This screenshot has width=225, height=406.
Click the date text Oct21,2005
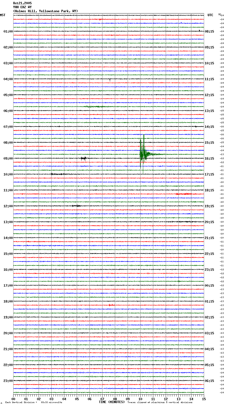click(x=22, y=3)
